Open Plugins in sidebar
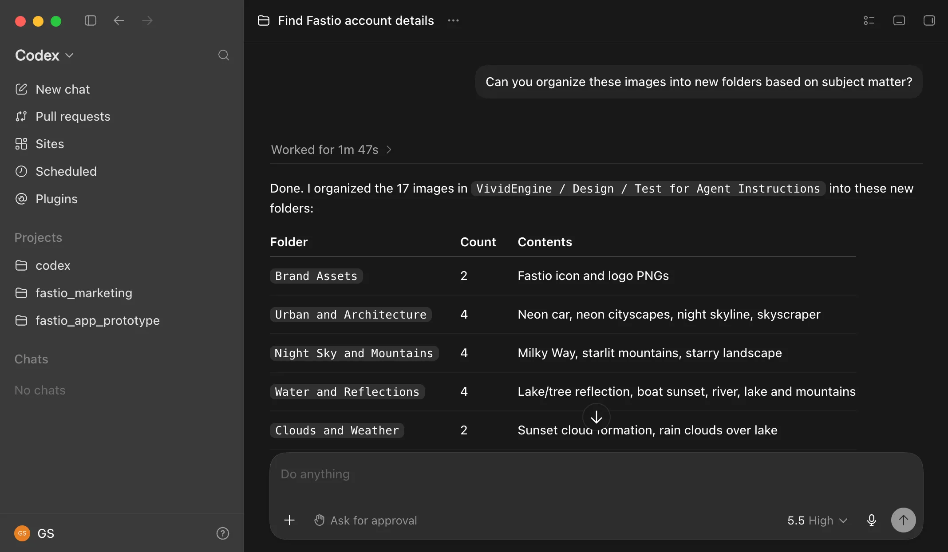The width and height of the screenshot is (948, 552). pos(122,199)
